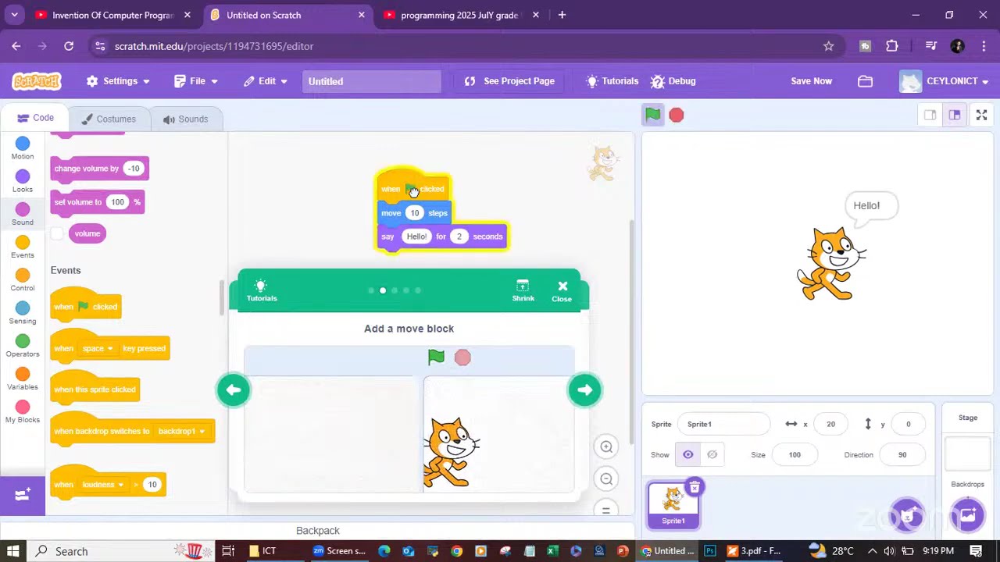The height and width of the screenshot is (562, 1000).
Task: Click the move 10 steps block in workspace
Action: pos(414,212)
